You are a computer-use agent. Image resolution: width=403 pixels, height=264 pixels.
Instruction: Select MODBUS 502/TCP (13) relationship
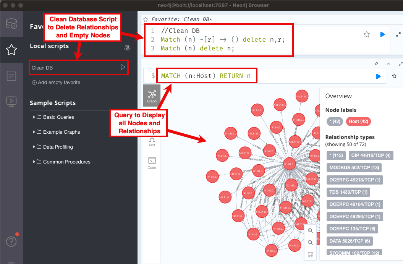[x=354, y=168]
